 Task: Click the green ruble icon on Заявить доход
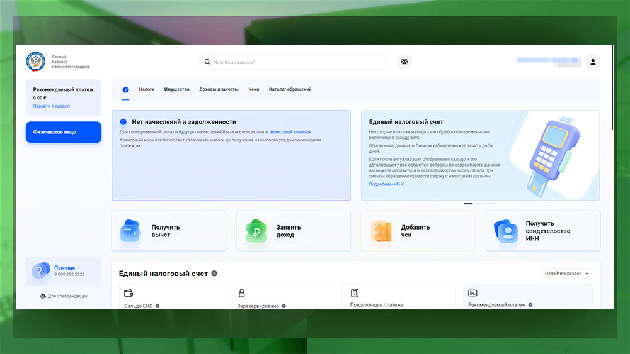click(256, 231)
